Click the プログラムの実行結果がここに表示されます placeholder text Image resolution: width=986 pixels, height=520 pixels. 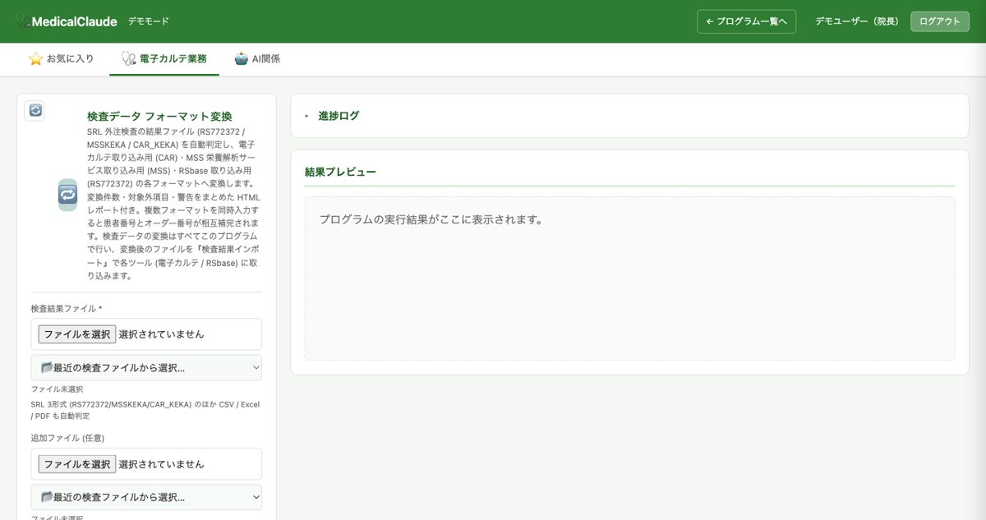(x=431, y=220)
